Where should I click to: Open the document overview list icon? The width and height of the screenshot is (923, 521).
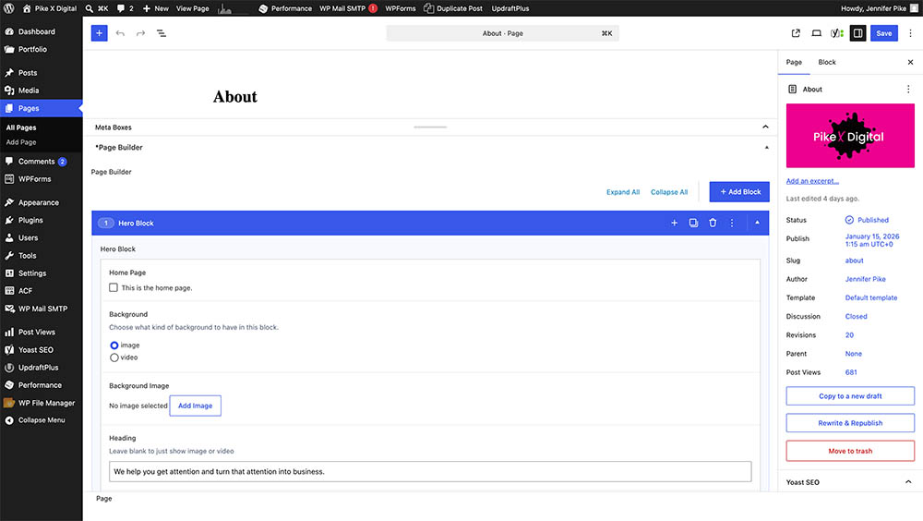coord(161,33)
